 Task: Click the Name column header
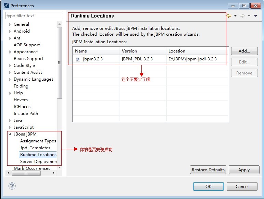point(96,51)
